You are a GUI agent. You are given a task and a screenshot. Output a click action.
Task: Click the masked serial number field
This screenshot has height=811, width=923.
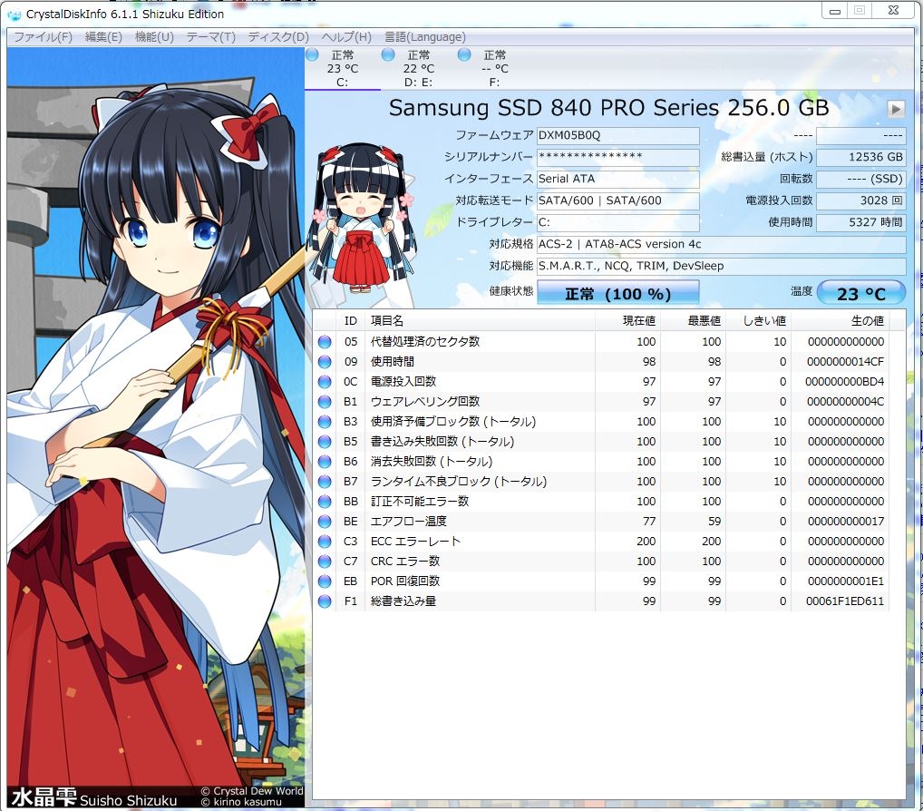(618, 157)
